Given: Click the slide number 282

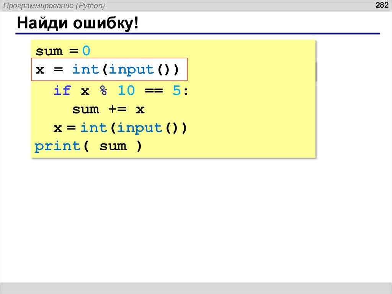Looking at the screenshot, I should [x=381, y=5].
